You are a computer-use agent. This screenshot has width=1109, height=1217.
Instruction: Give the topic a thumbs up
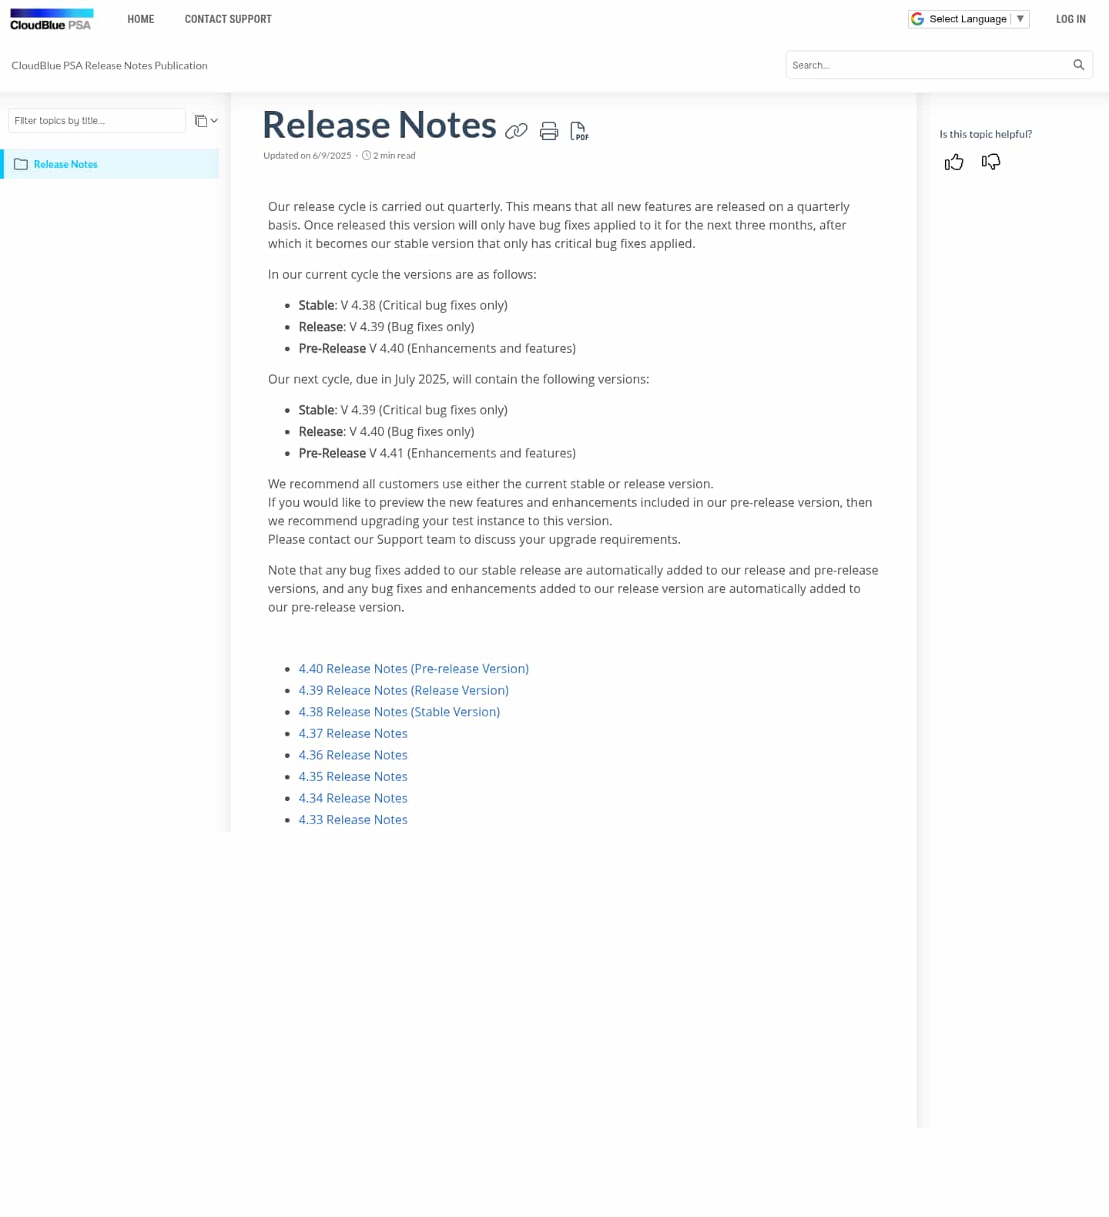[953, 162]
